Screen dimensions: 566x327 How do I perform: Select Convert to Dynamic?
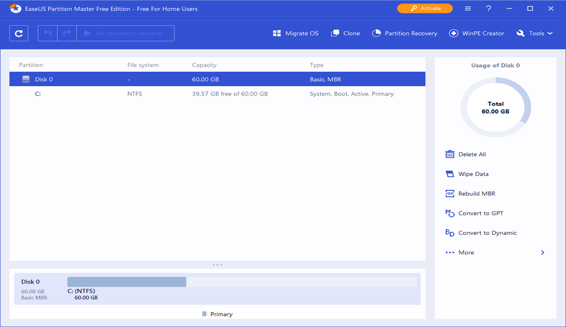coord(481,233)
